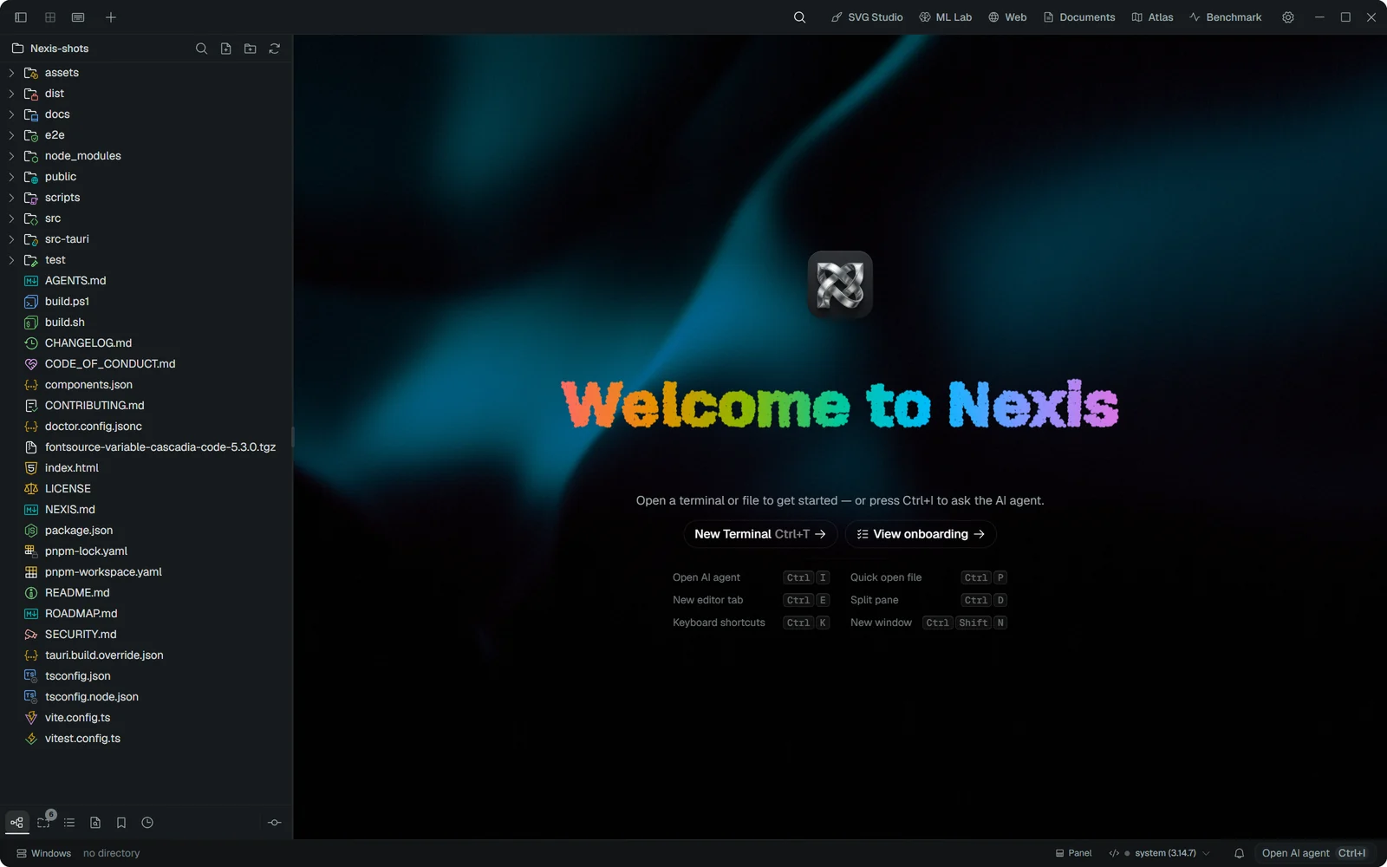
Task: Expand the node_modules folder
Action: pos(146,156)
